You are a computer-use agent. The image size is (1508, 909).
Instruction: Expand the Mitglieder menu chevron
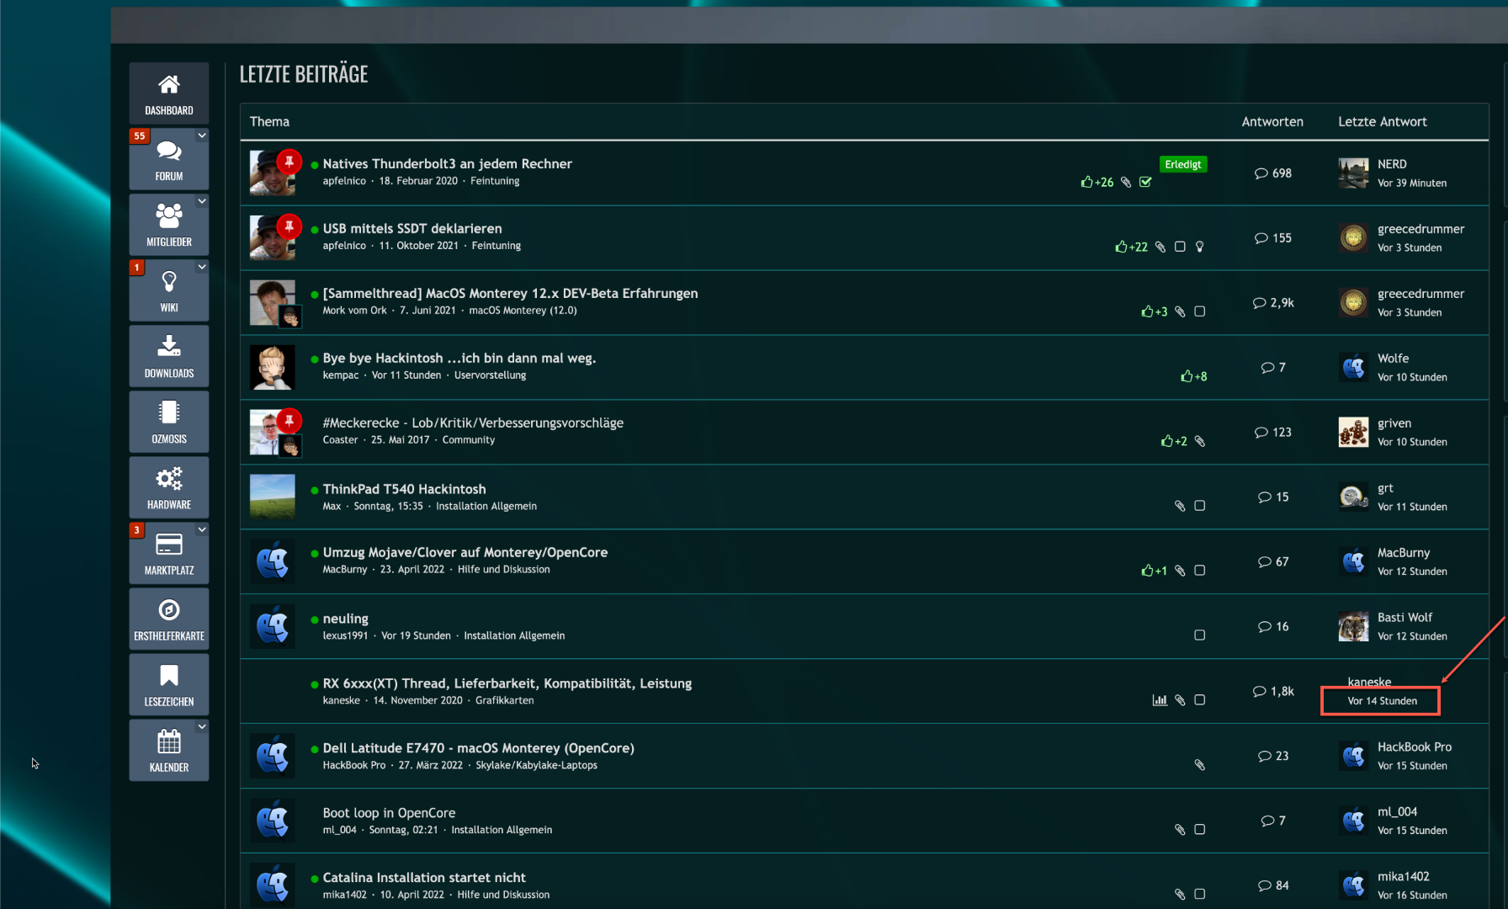pos(202,201)
